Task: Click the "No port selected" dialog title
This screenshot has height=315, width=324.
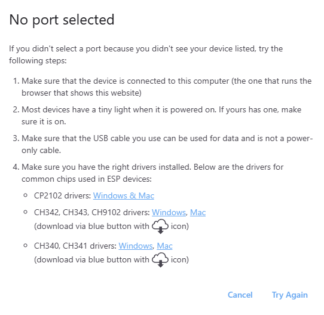Action: [x=62, y=20]
